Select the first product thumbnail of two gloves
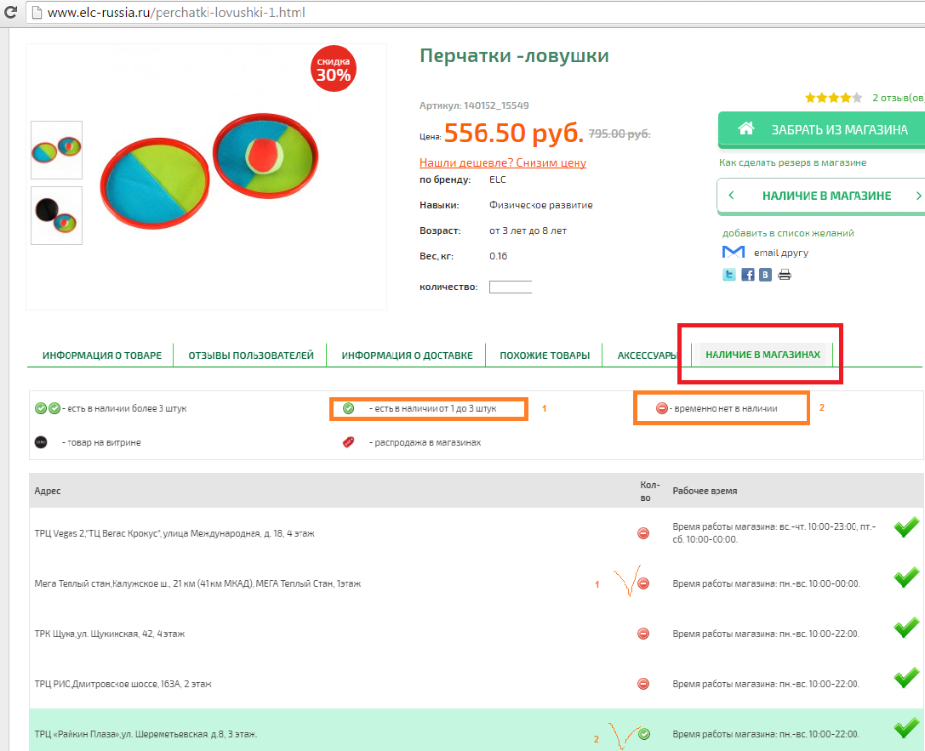This screenshot has height=751, width=925. point(57,150)
